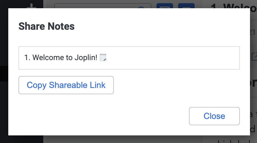Close the Share Notes dialog

coord(214,116)
